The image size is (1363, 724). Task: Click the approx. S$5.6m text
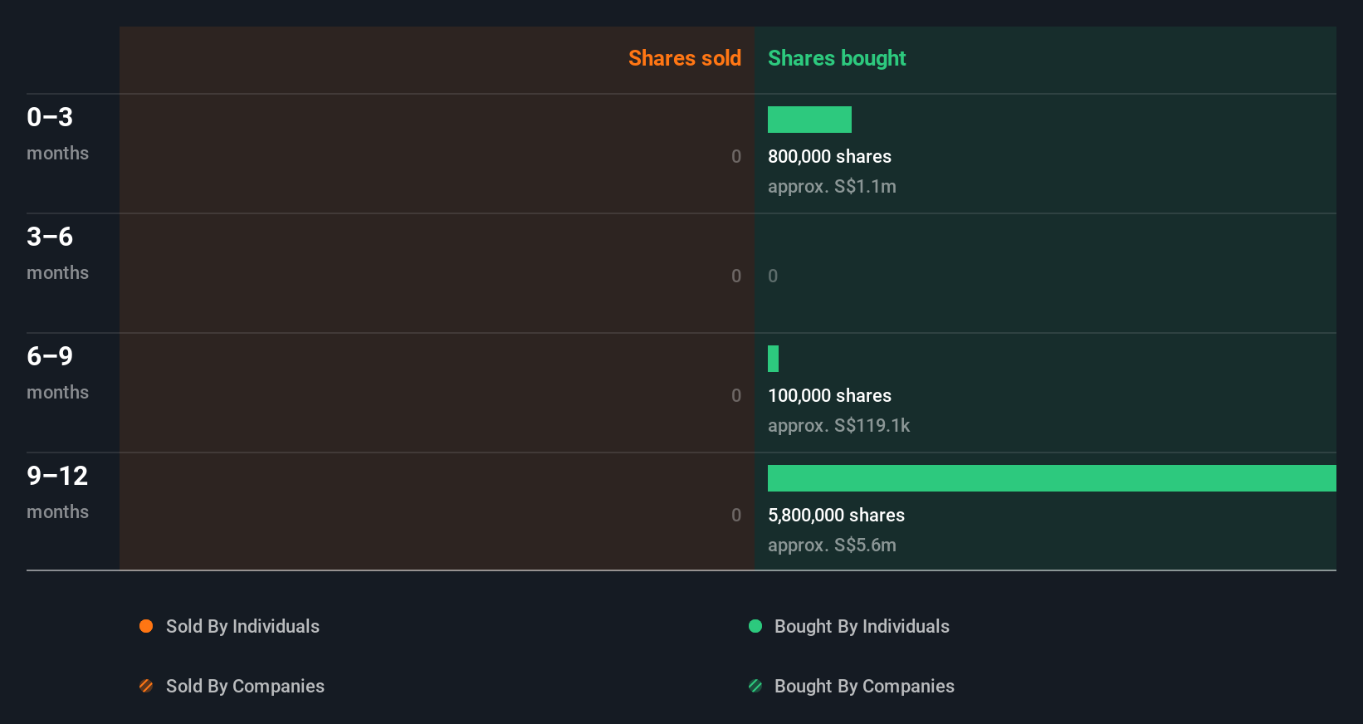coord(832,545)
